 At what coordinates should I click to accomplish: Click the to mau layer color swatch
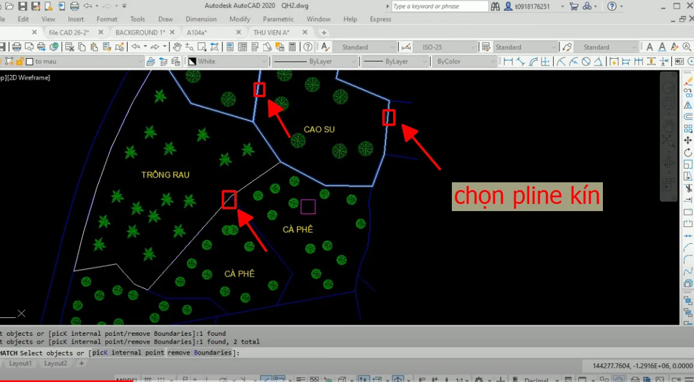coord(29,62)
